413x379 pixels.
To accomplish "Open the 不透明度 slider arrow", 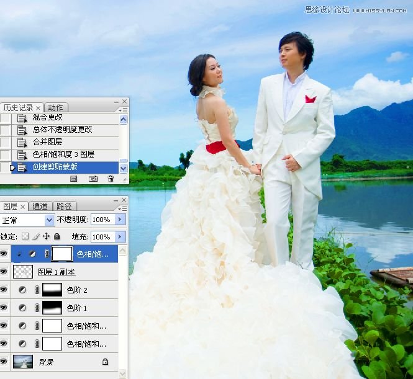I will 120,220.
